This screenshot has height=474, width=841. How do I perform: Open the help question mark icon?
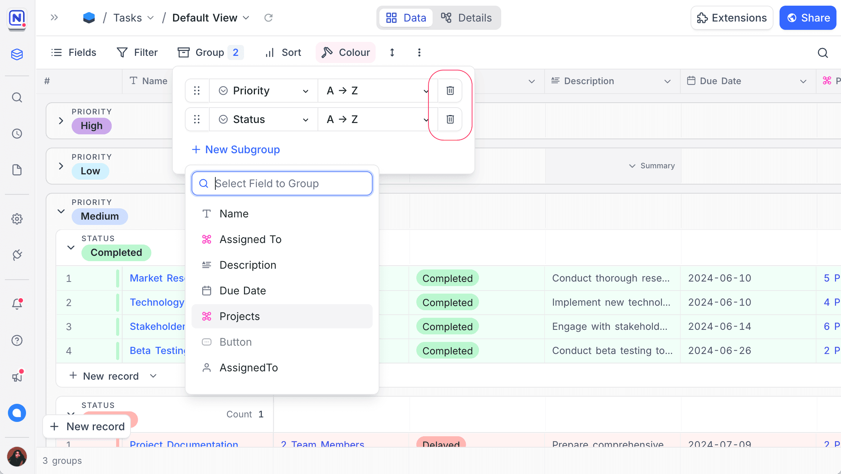17,340
